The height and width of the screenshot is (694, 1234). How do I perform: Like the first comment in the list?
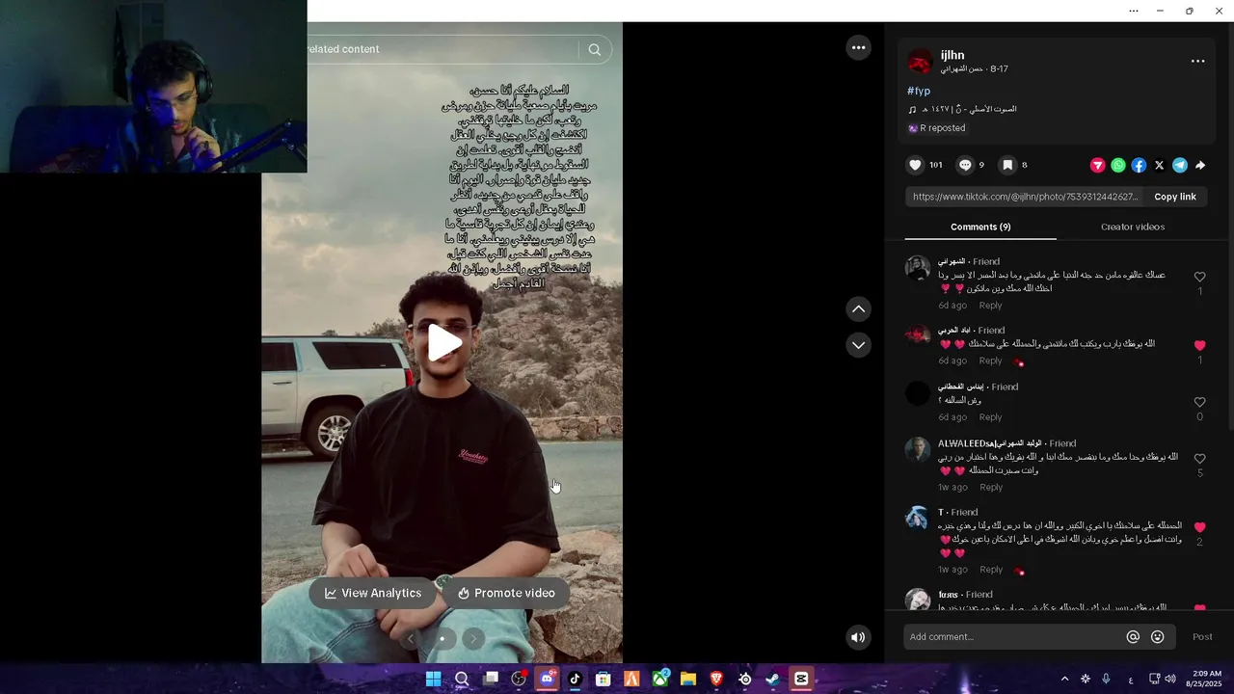(1199, 277)
